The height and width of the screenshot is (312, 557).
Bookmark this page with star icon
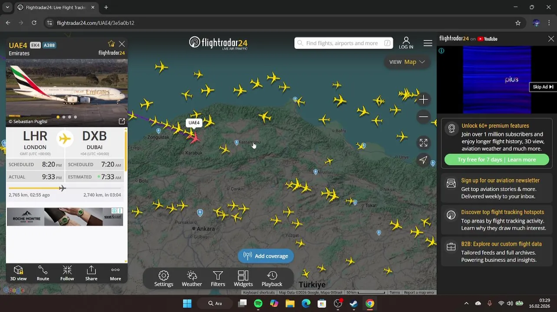[x=518, y=23]
